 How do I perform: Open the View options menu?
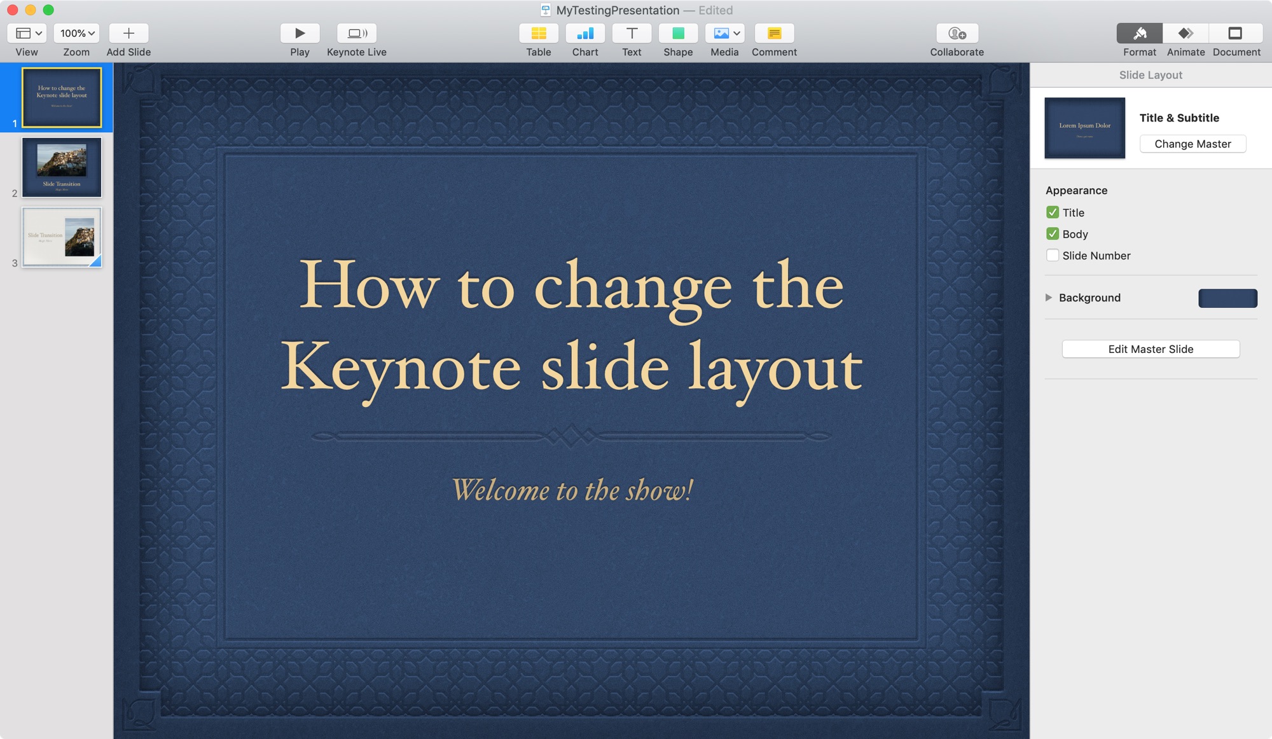tap(27, 33)
